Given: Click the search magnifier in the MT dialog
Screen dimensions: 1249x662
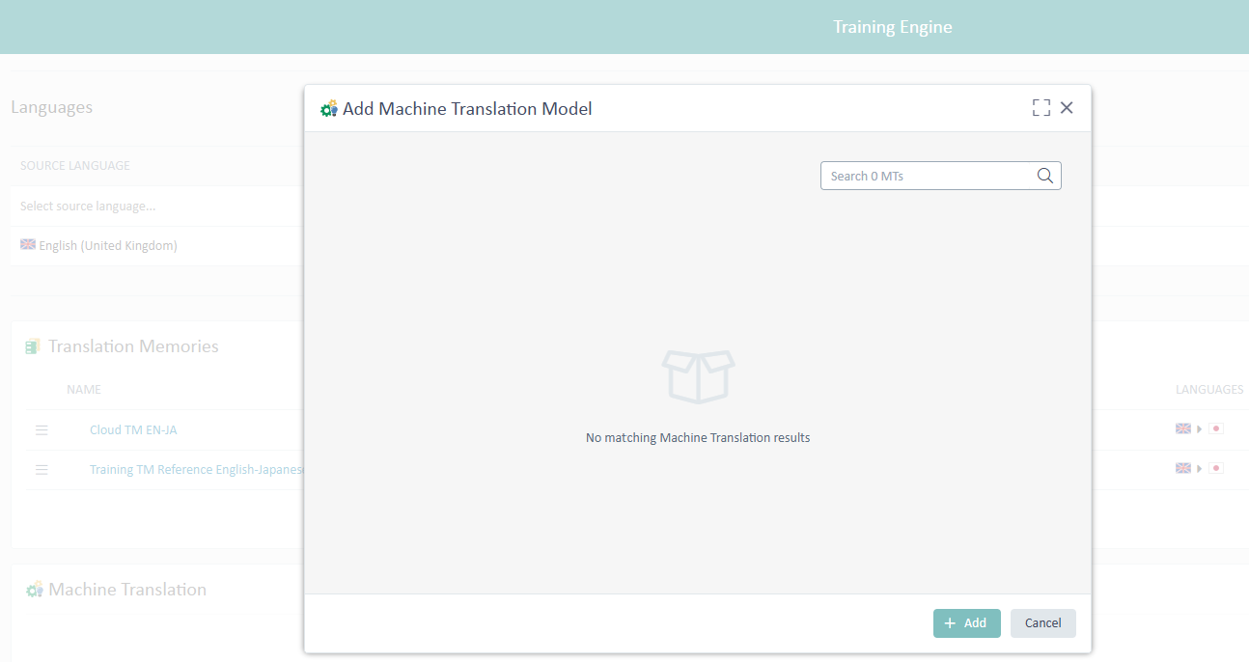Looking at the screenshot, I should click(x=1044, y=175).
